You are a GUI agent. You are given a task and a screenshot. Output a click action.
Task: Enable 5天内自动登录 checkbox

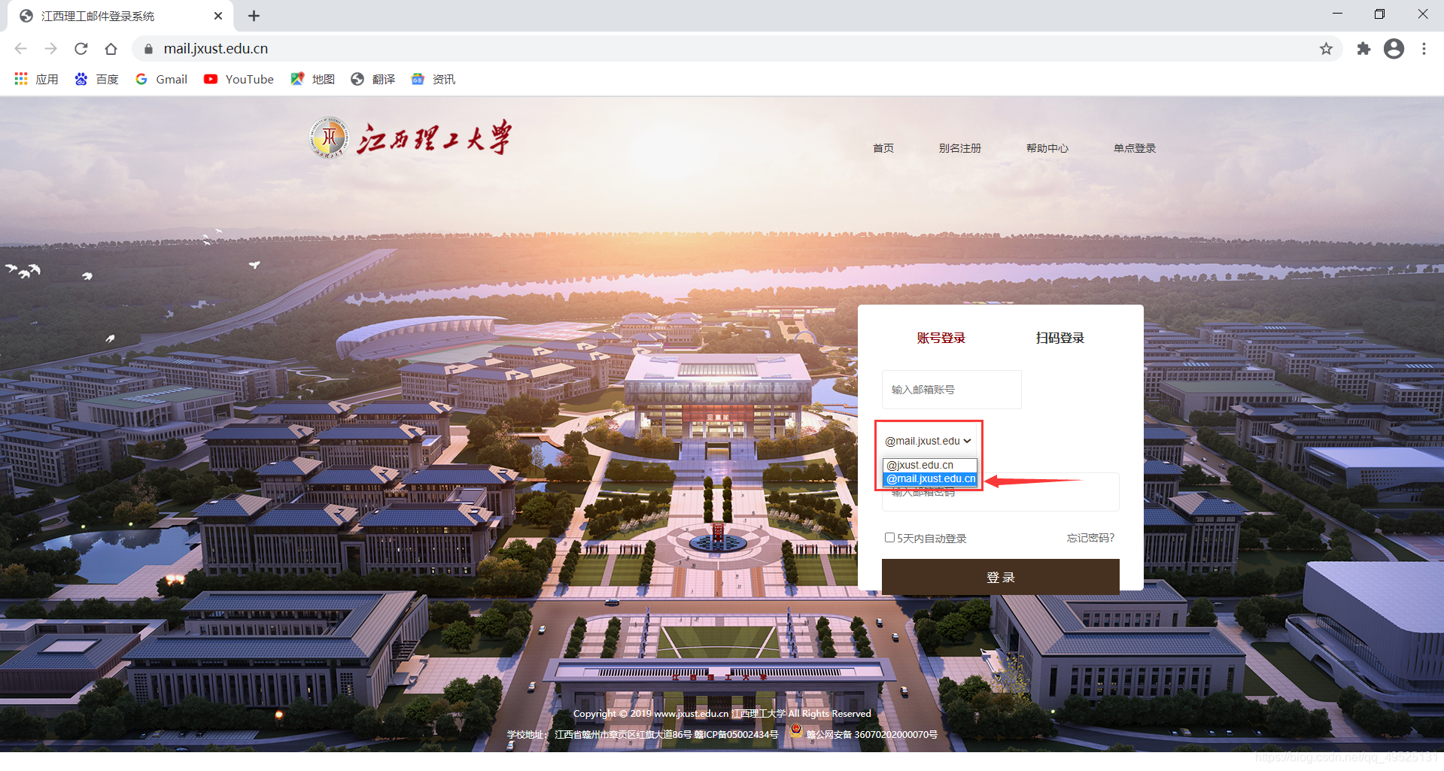click(x=889, y=537)
